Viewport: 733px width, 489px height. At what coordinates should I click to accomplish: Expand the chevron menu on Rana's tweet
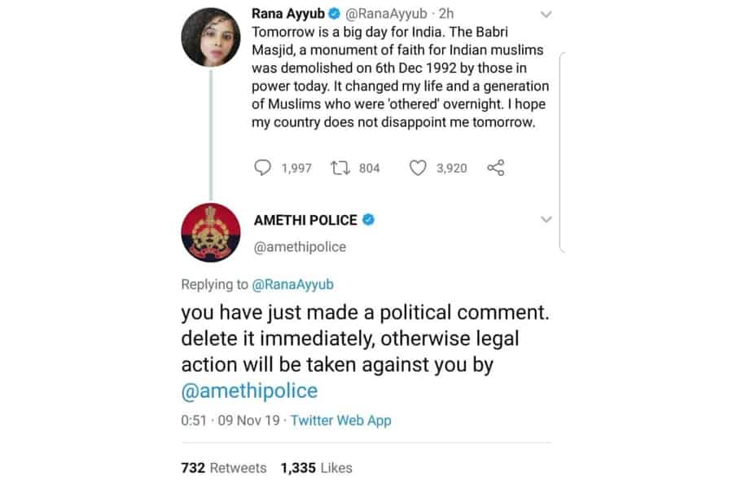coord(546,15)
